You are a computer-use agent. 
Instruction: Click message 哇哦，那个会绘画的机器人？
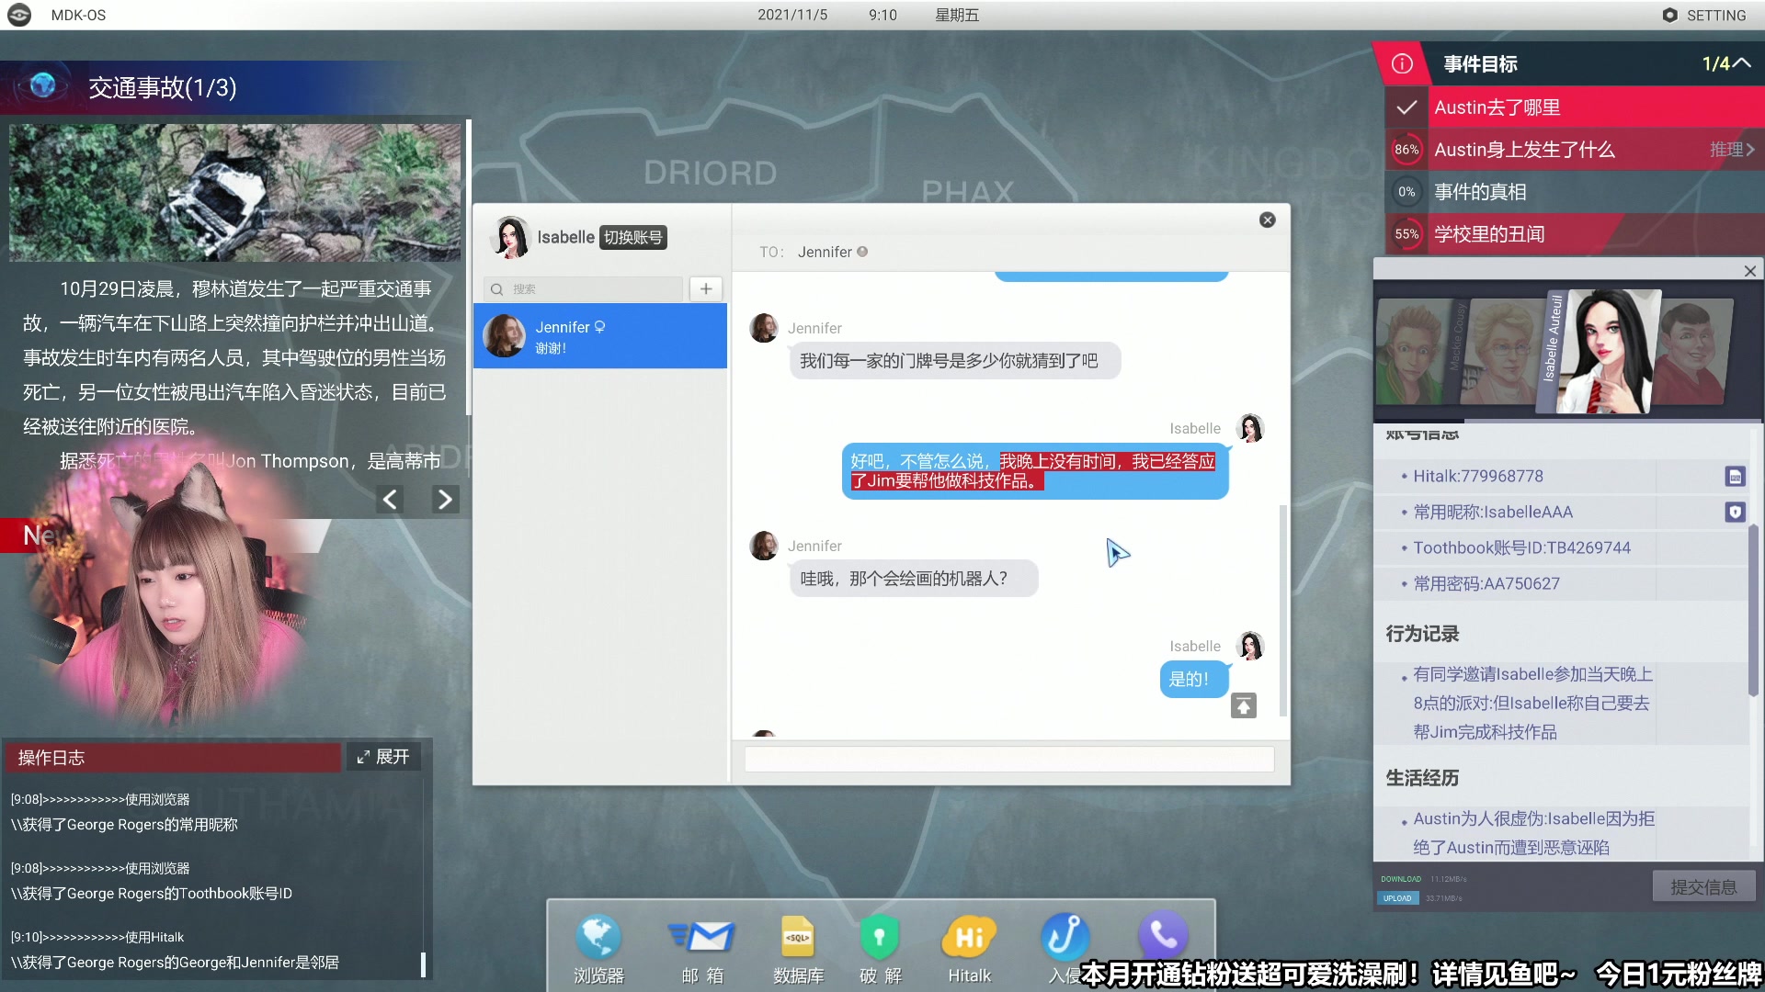[x=913, y=578]
